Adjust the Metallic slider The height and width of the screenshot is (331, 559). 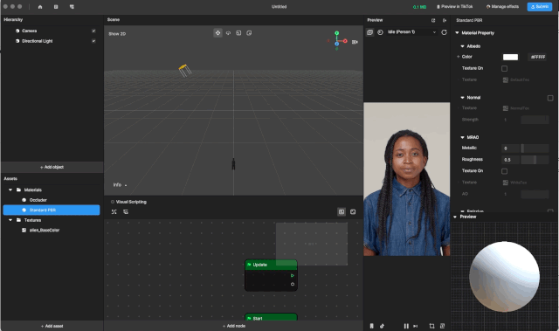tap(535, 148)
